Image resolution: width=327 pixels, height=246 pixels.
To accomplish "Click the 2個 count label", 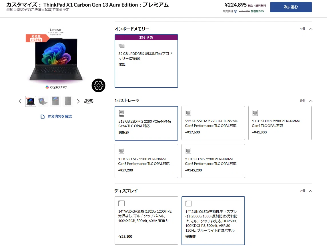I will point(303,191).
